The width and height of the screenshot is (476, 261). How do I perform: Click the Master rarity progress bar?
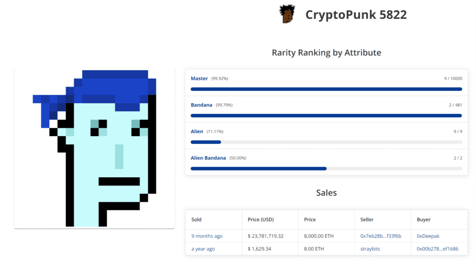click(x=326, y=89)
